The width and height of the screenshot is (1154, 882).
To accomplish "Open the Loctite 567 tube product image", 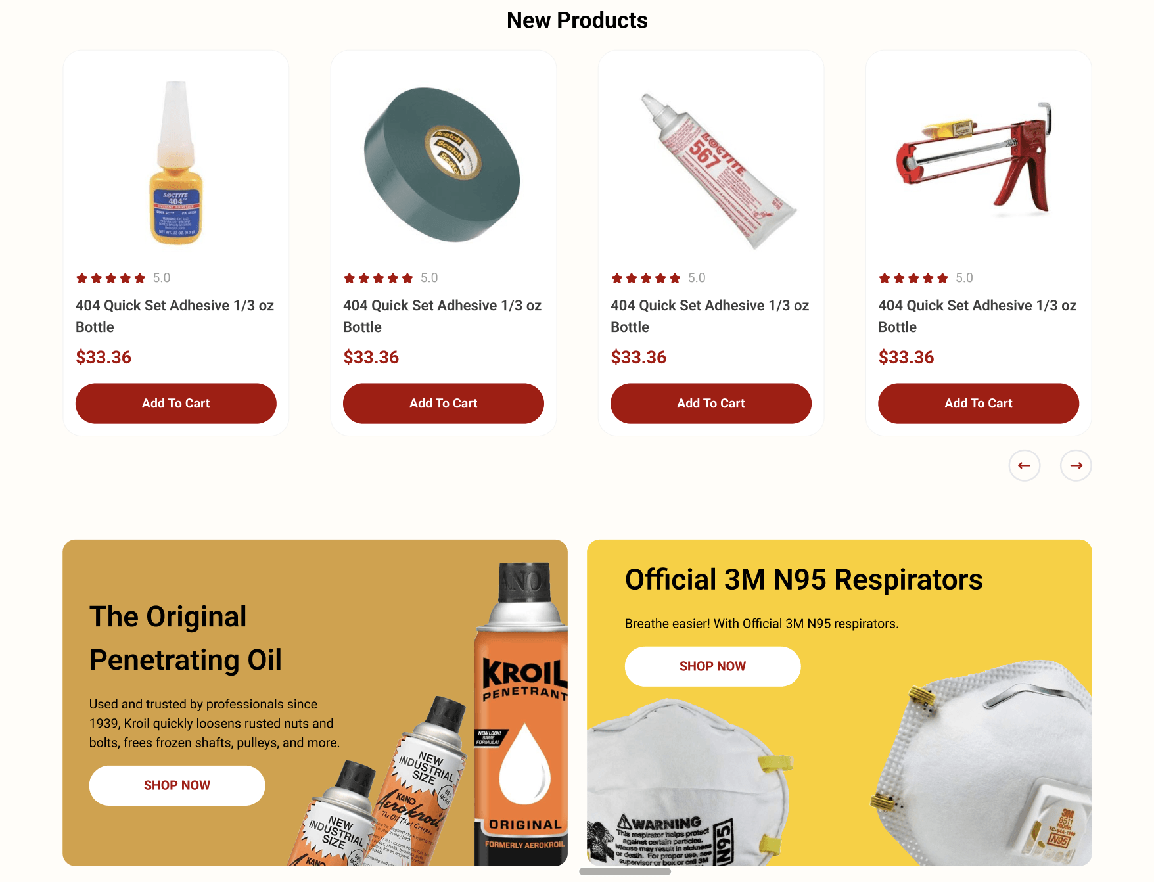I will (x=718, y=171).
